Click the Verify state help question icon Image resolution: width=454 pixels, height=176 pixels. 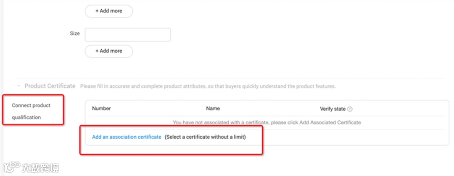[x=350, y=109]
